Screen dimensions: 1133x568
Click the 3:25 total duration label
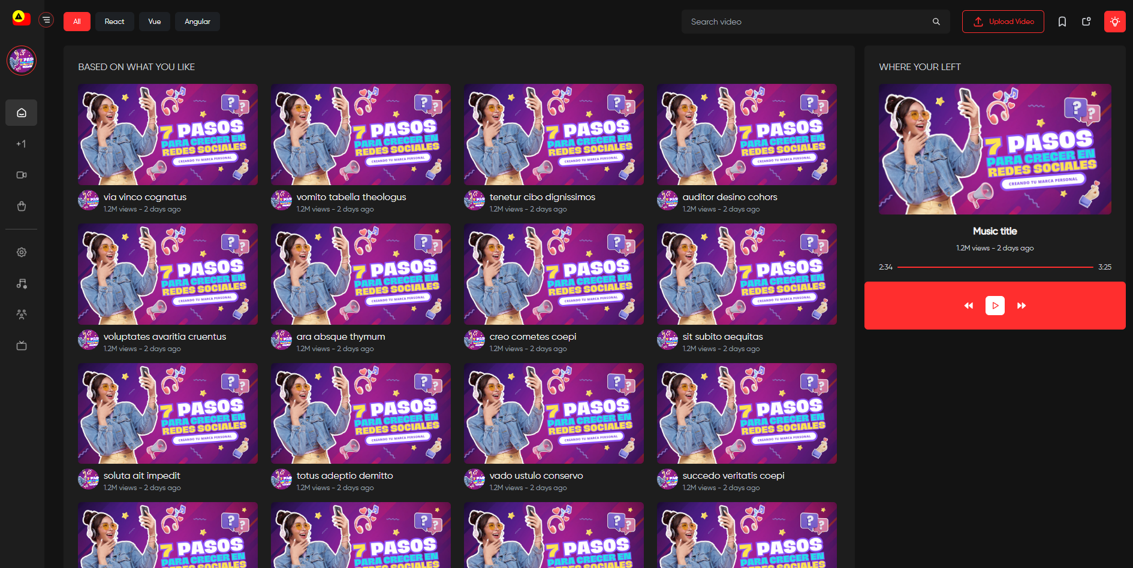[1105, 267]
